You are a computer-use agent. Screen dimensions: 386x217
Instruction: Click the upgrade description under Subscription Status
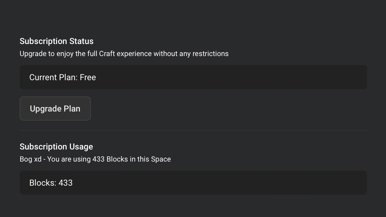click(x=124, y=53)
